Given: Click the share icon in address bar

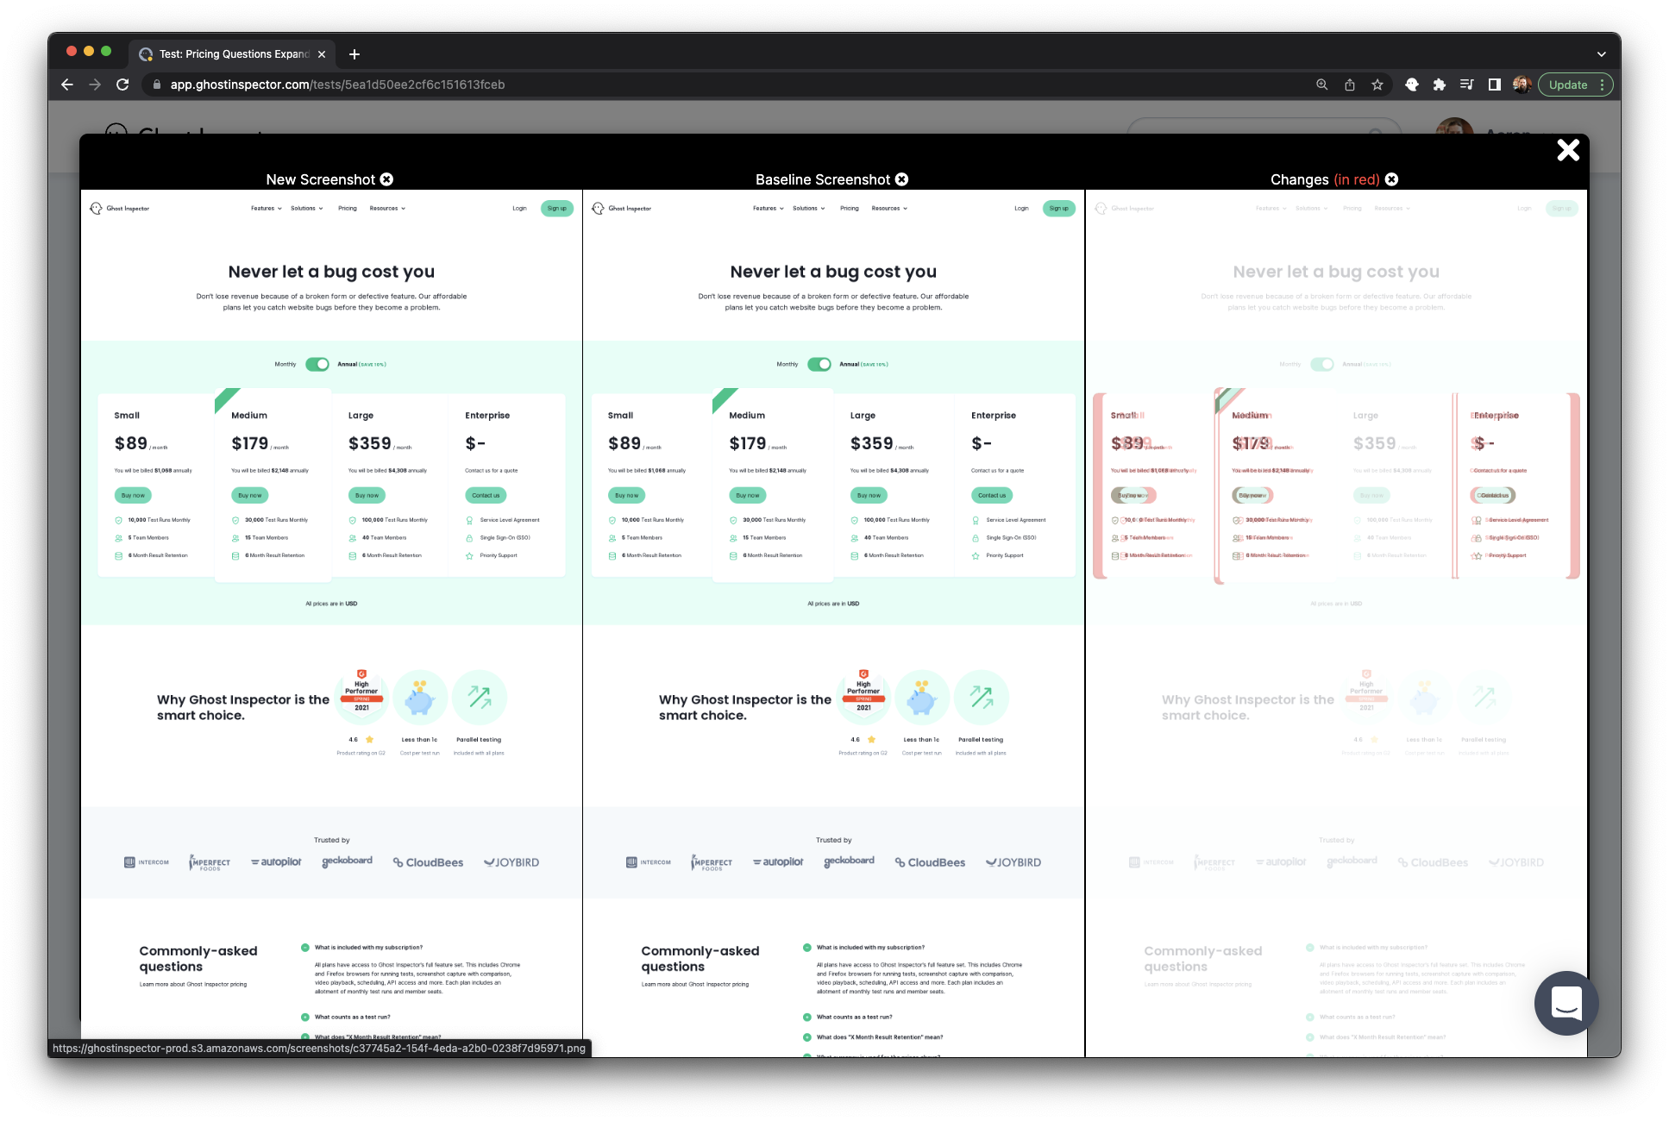Looking at the screenshot, I should (1350, 85).
